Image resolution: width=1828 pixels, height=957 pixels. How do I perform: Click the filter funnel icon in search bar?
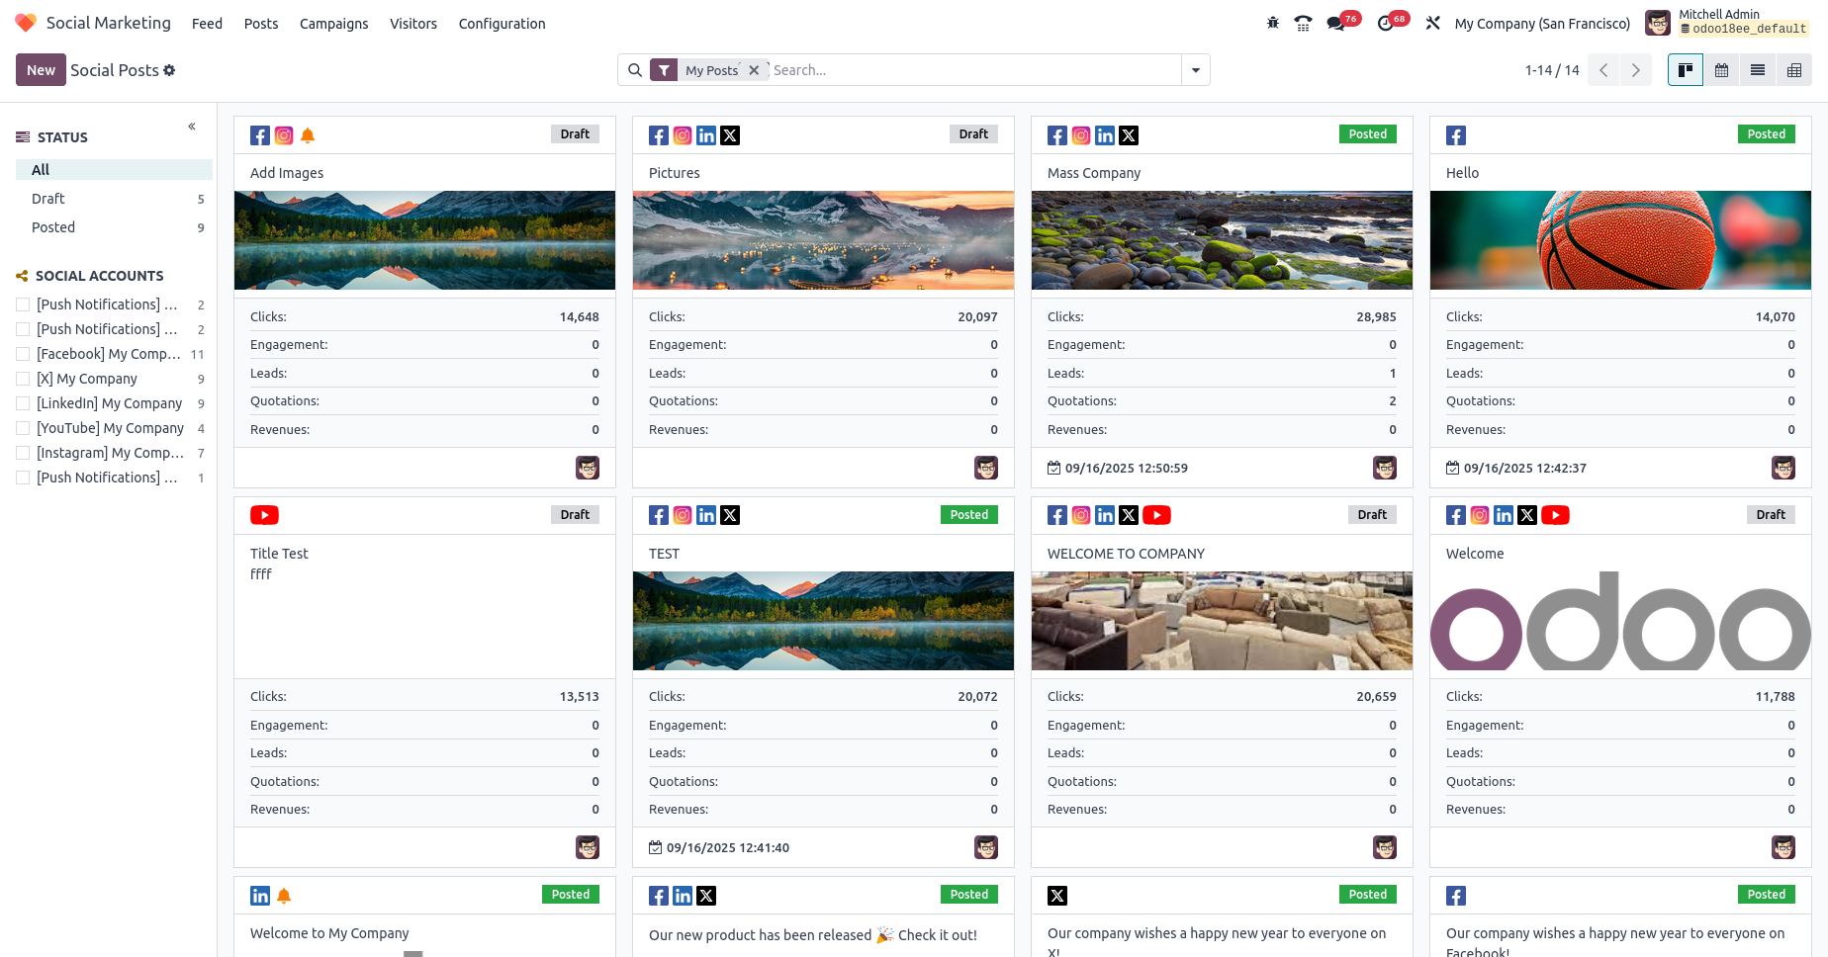point(665,70)
